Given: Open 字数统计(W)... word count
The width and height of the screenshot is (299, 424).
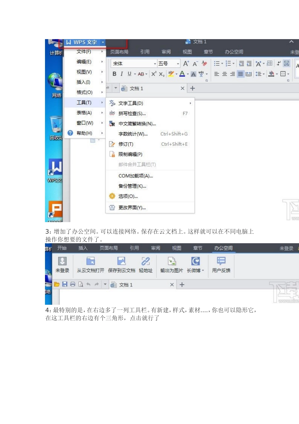Looking at the screenshot, I should tap(150, 134).
